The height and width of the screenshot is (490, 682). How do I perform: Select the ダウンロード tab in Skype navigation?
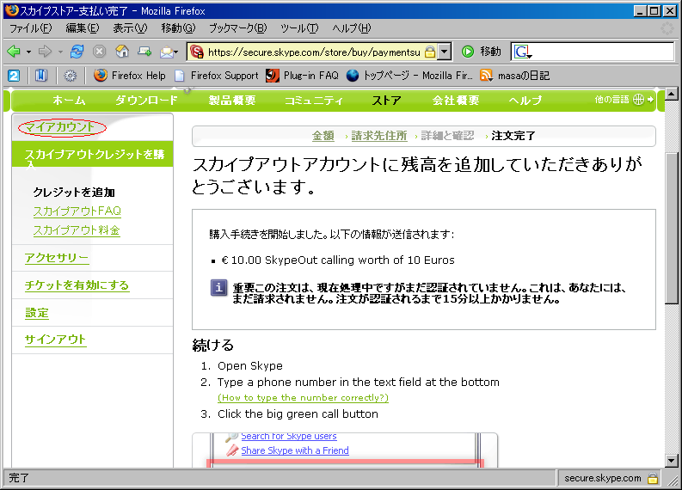tap(146, 101)
